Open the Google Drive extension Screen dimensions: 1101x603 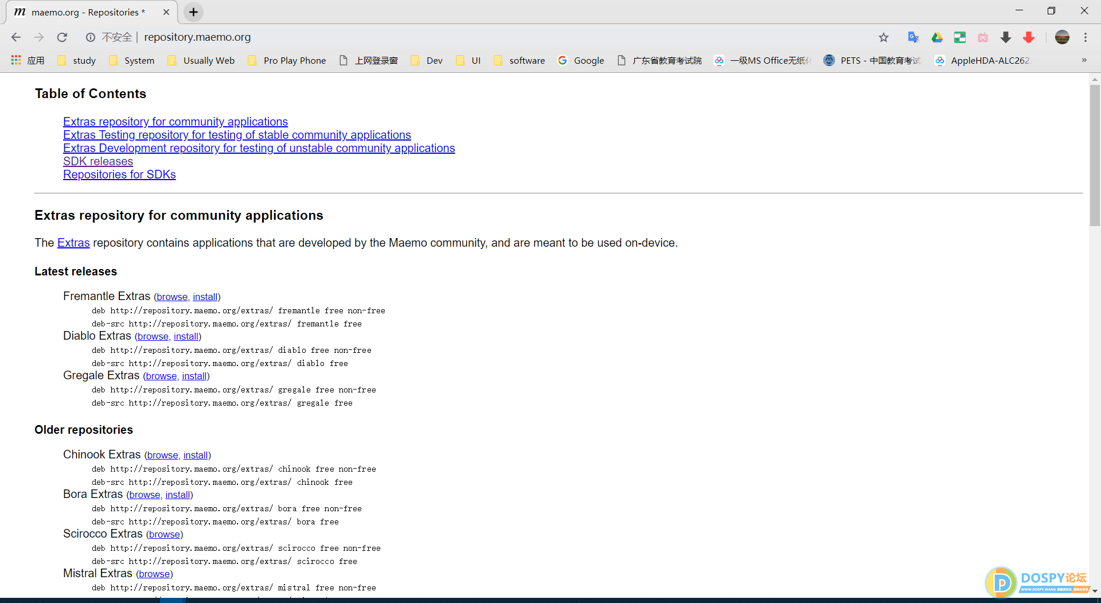click(937, 37)
